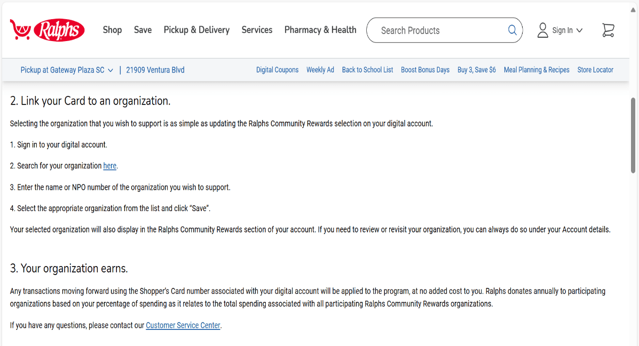Open the Pharmacy & Health menu
Screen dimensions: 639x346
coord(320,30)
